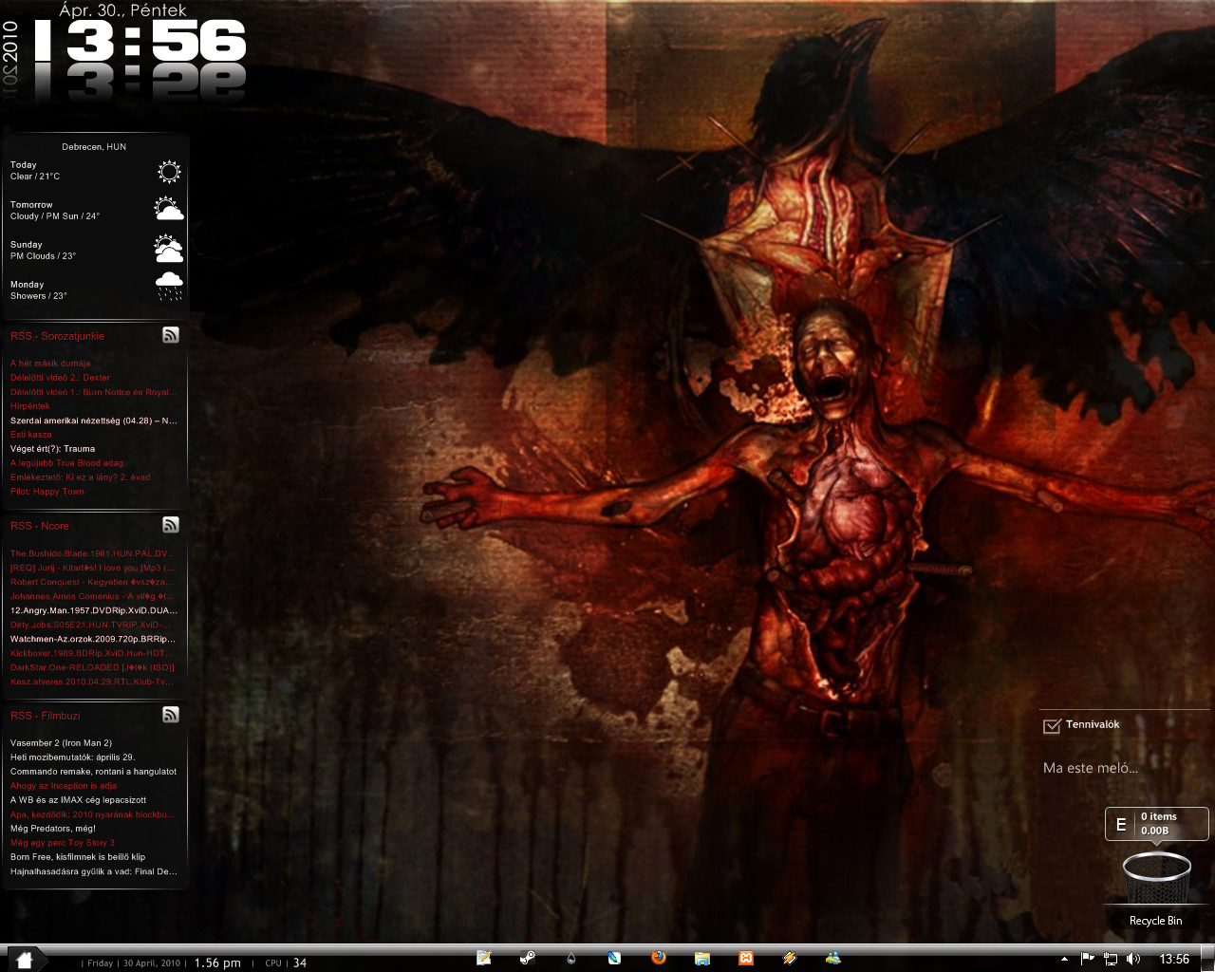Click Monday's showers weather icon
The height and width of the screenshot is (972, 1215).
[169, 287]
